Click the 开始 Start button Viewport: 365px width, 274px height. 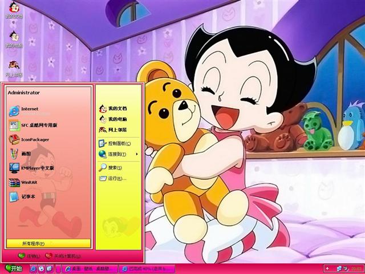click(13, 269)
